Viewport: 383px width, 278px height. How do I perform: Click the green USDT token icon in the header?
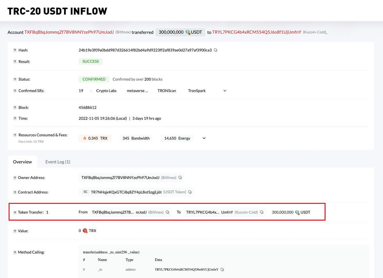(188, 32)
